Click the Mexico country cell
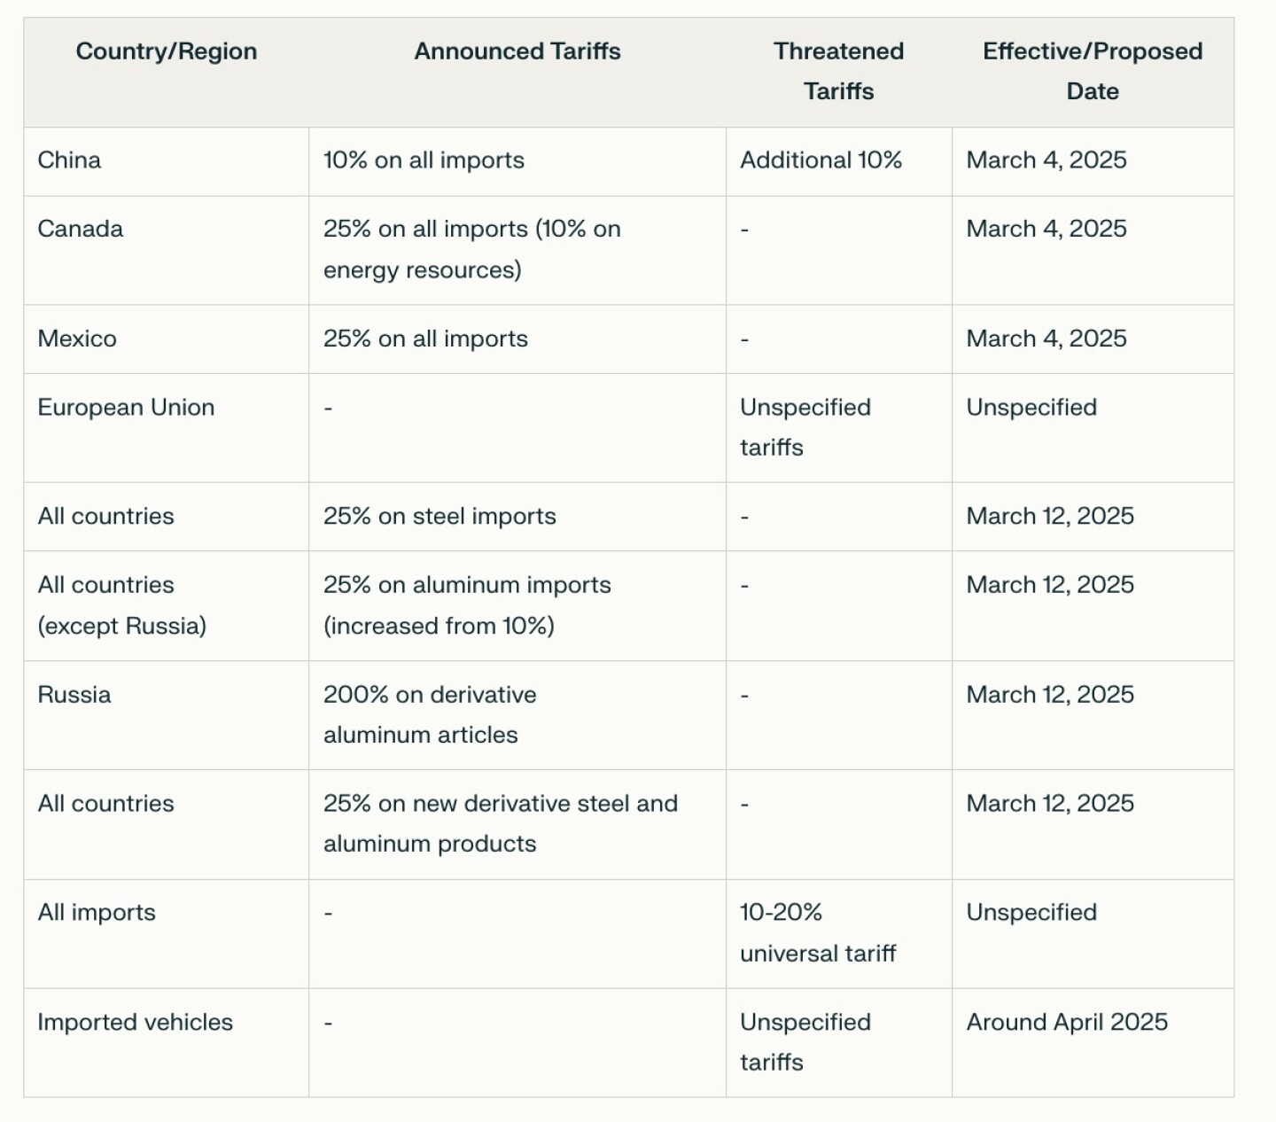Viewport: 1276px width, 1122px height. [x=77, y=339]
